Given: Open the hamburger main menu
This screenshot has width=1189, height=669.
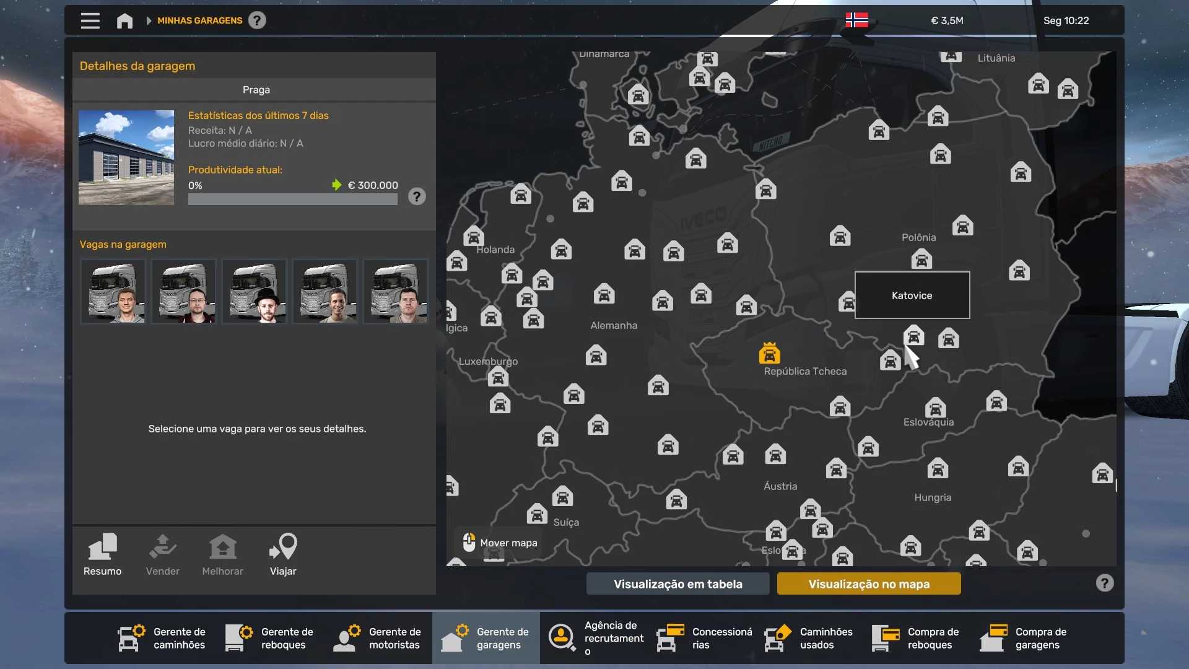Looking at the screenshot, I should tap(90, 20).
